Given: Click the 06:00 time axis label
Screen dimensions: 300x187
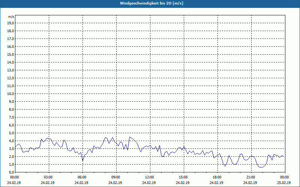Looking at the screenshot, I should 82,177.
